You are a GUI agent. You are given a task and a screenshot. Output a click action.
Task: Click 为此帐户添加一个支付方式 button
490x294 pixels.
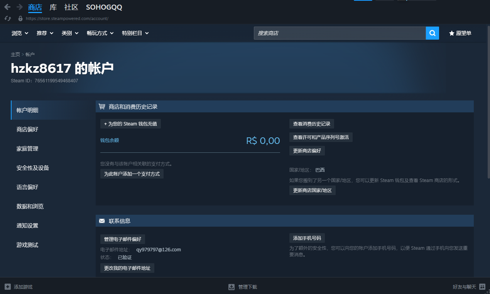[x=132, y=174]
